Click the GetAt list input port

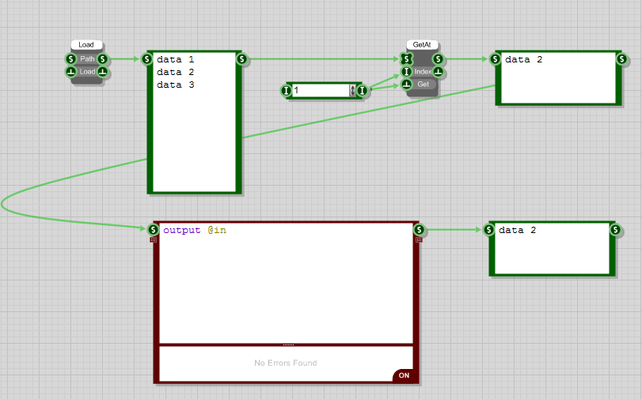(x=407, y=59)
